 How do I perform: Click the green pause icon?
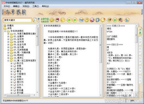coord(115,20)
